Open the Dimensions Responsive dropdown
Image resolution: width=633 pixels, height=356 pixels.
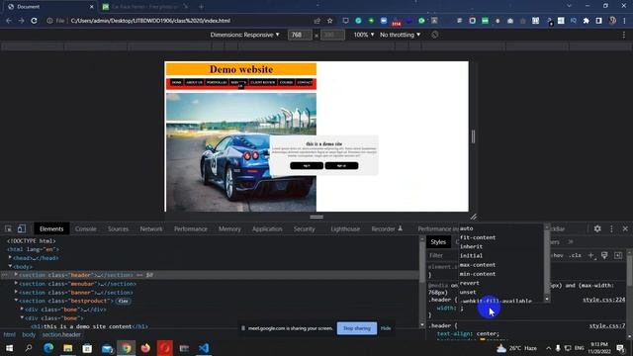[244, 35]
